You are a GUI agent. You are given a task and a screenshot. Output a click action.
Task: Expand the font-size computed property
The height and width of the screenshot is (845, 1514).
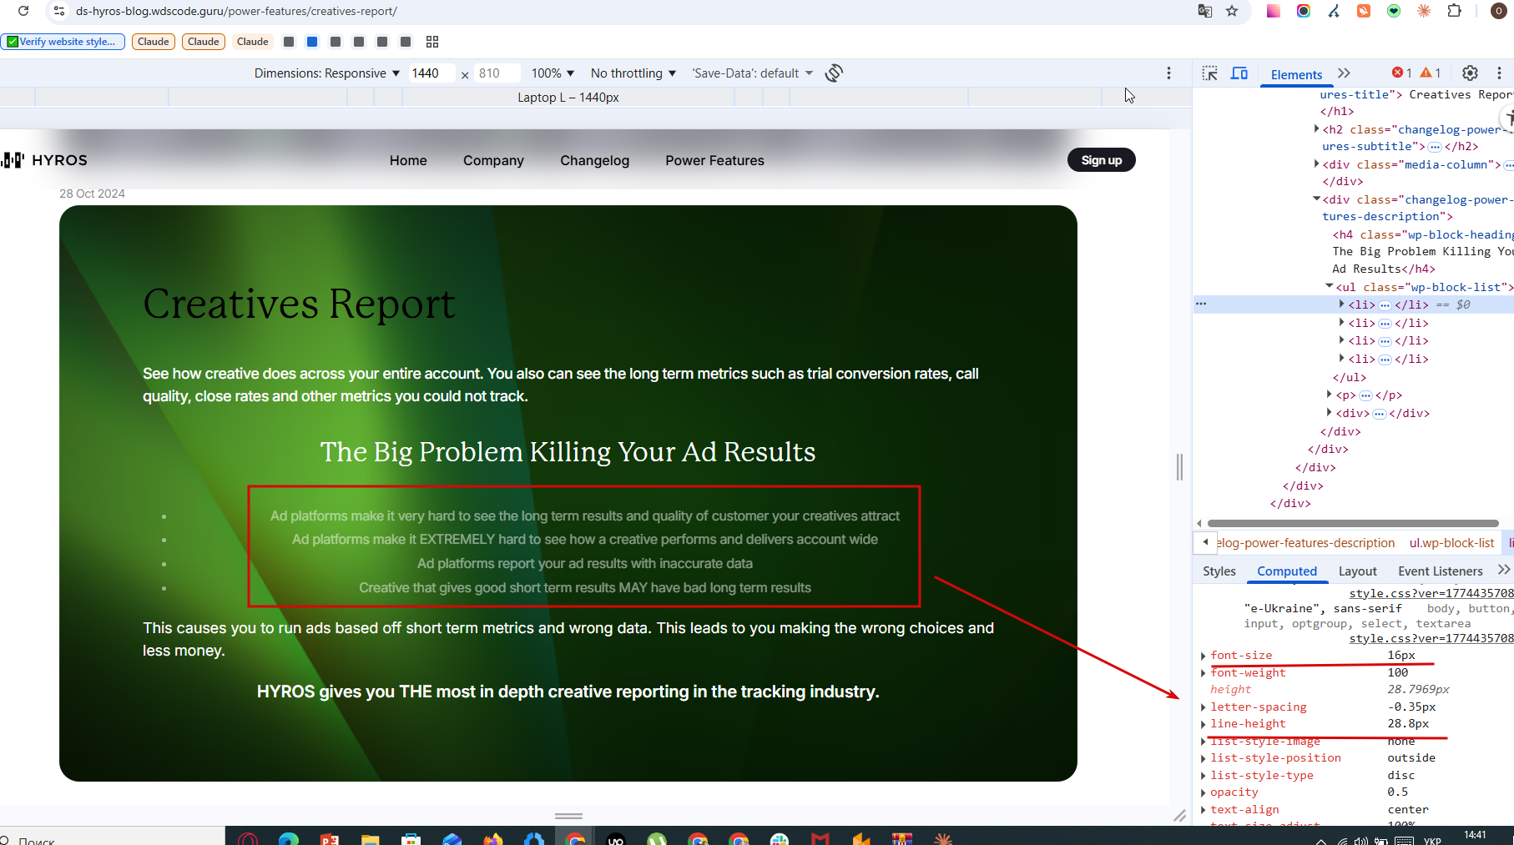click(x=1203, y=656)
